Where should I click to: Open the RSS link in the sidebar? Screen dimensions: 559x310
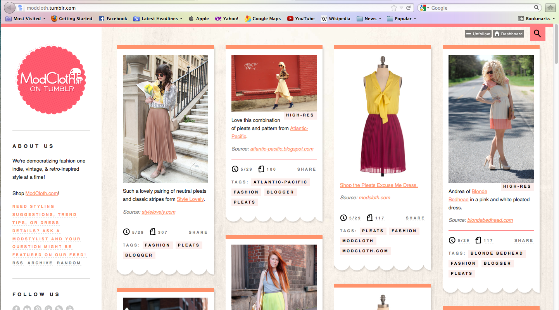(x=17, y=263)
